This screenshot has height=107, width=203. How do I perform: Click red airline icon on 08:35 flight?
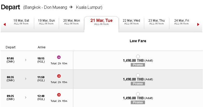(59, 76)
